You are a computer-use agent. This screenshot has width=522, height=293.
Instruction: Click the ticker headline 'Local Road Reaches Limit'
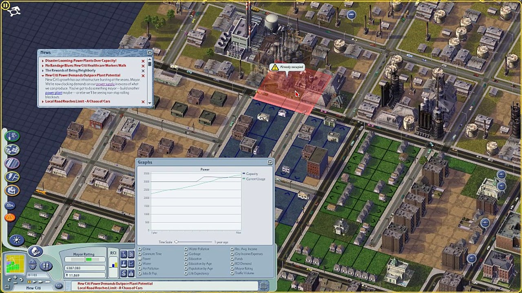(110, 288)
